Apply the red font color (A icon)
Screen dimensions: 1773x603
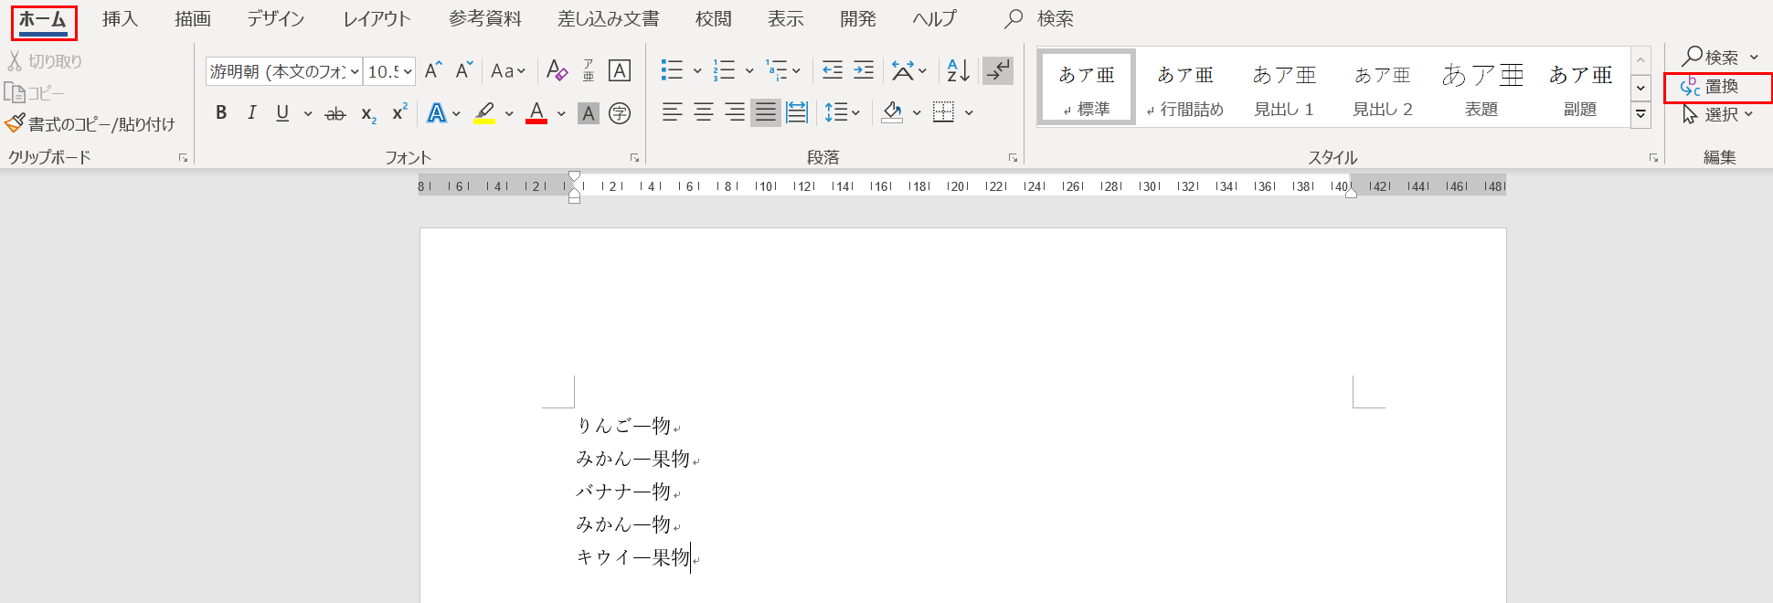click(536, 113)
